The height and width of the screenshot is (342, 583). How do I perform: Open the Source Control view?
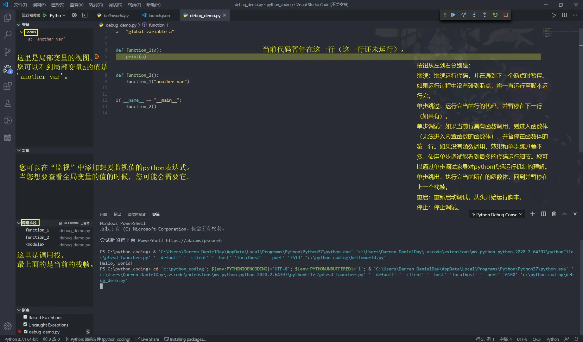pyautogui.click(x=8, y=52)
